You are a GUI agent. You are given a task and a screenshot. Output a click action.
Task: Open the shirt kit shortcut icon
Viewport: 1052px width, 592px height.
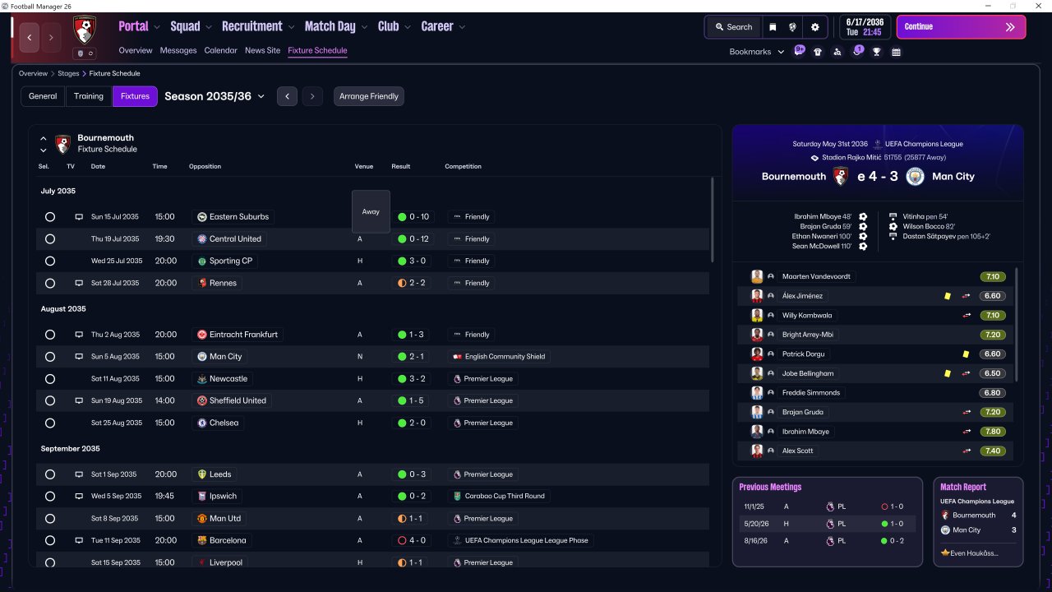tap(818, 52)
